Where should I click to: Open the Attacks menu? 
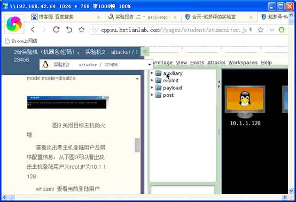[x=216, y=63]
